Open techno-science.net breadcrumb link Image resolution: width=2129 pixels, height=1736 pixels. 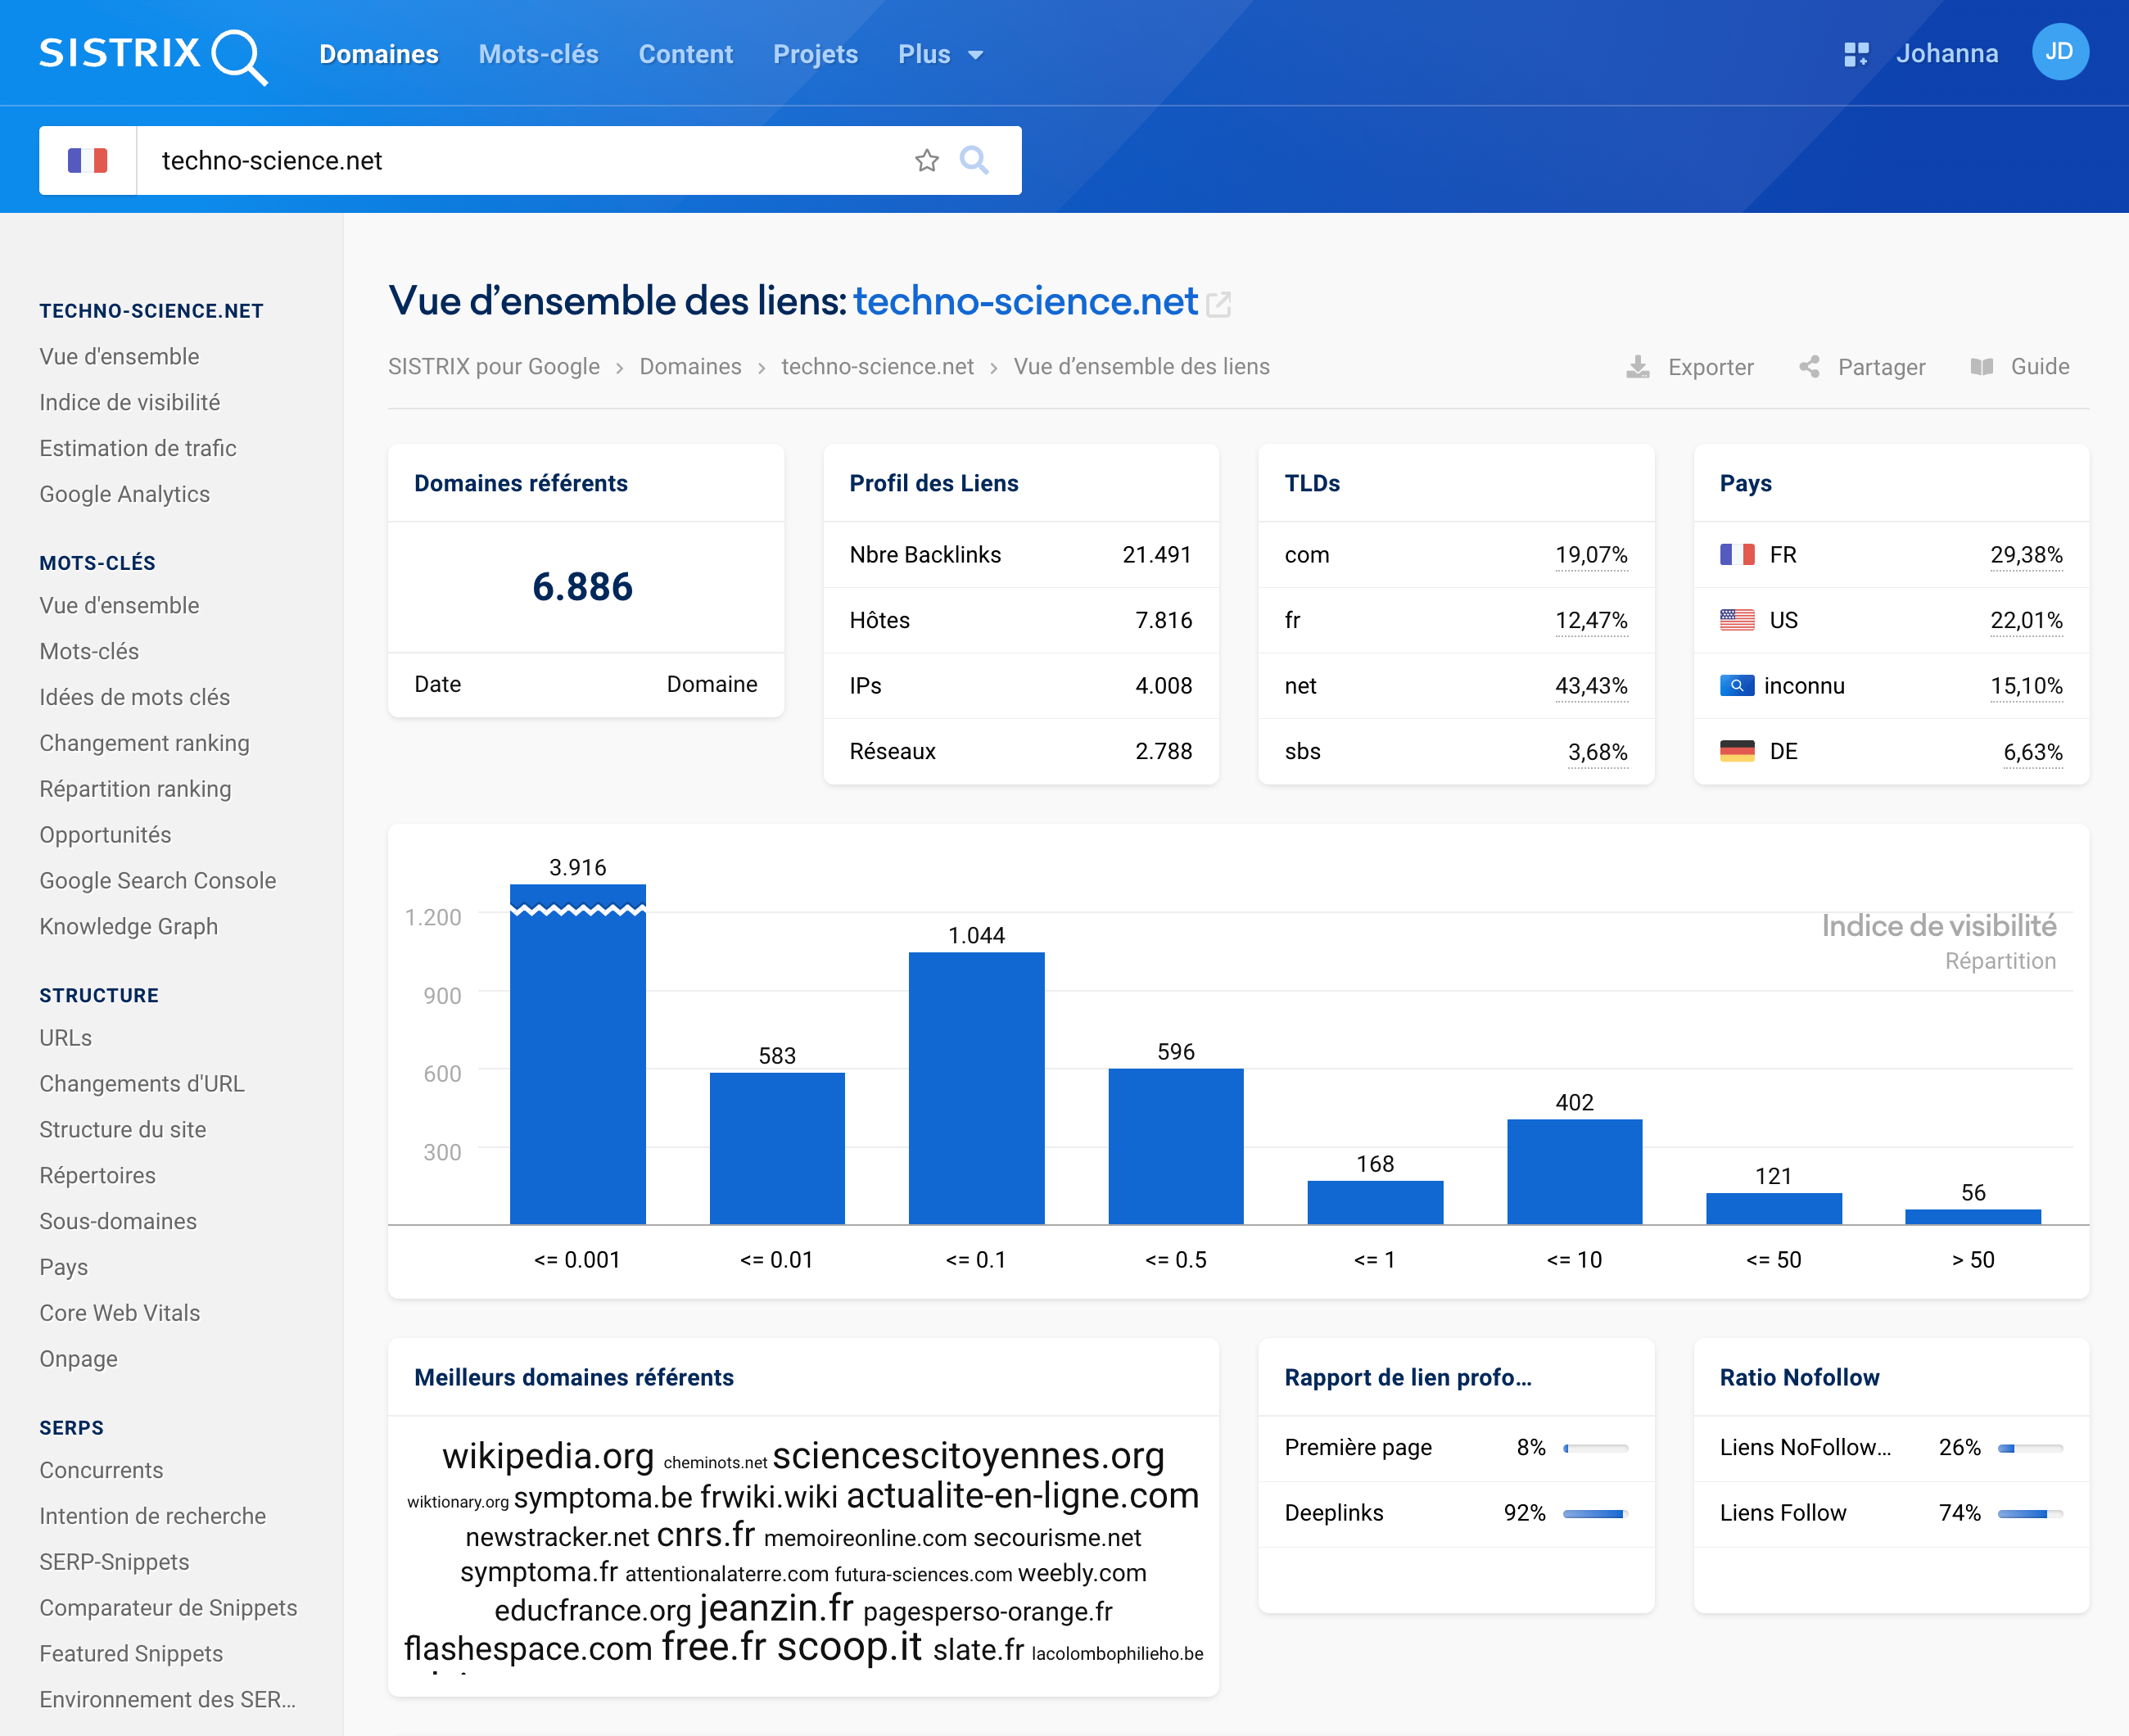pos(877,367)
